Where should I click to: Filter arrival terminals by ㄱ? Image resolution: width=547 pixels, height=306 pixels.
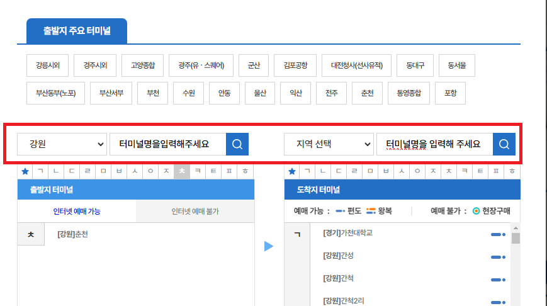tap(307, 171)
